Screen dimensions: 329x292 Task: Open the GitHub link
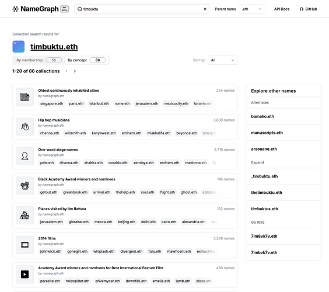[x=308, y=9]
